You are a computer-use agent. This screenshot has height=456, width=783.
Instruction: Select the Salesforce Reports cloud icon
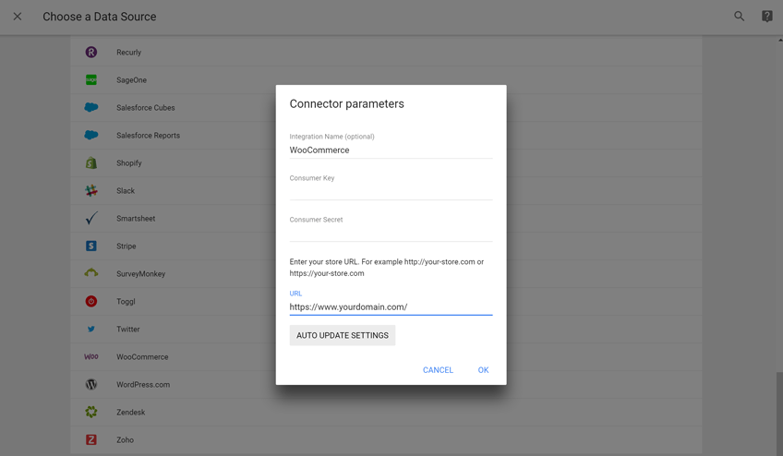pos(90,135)
